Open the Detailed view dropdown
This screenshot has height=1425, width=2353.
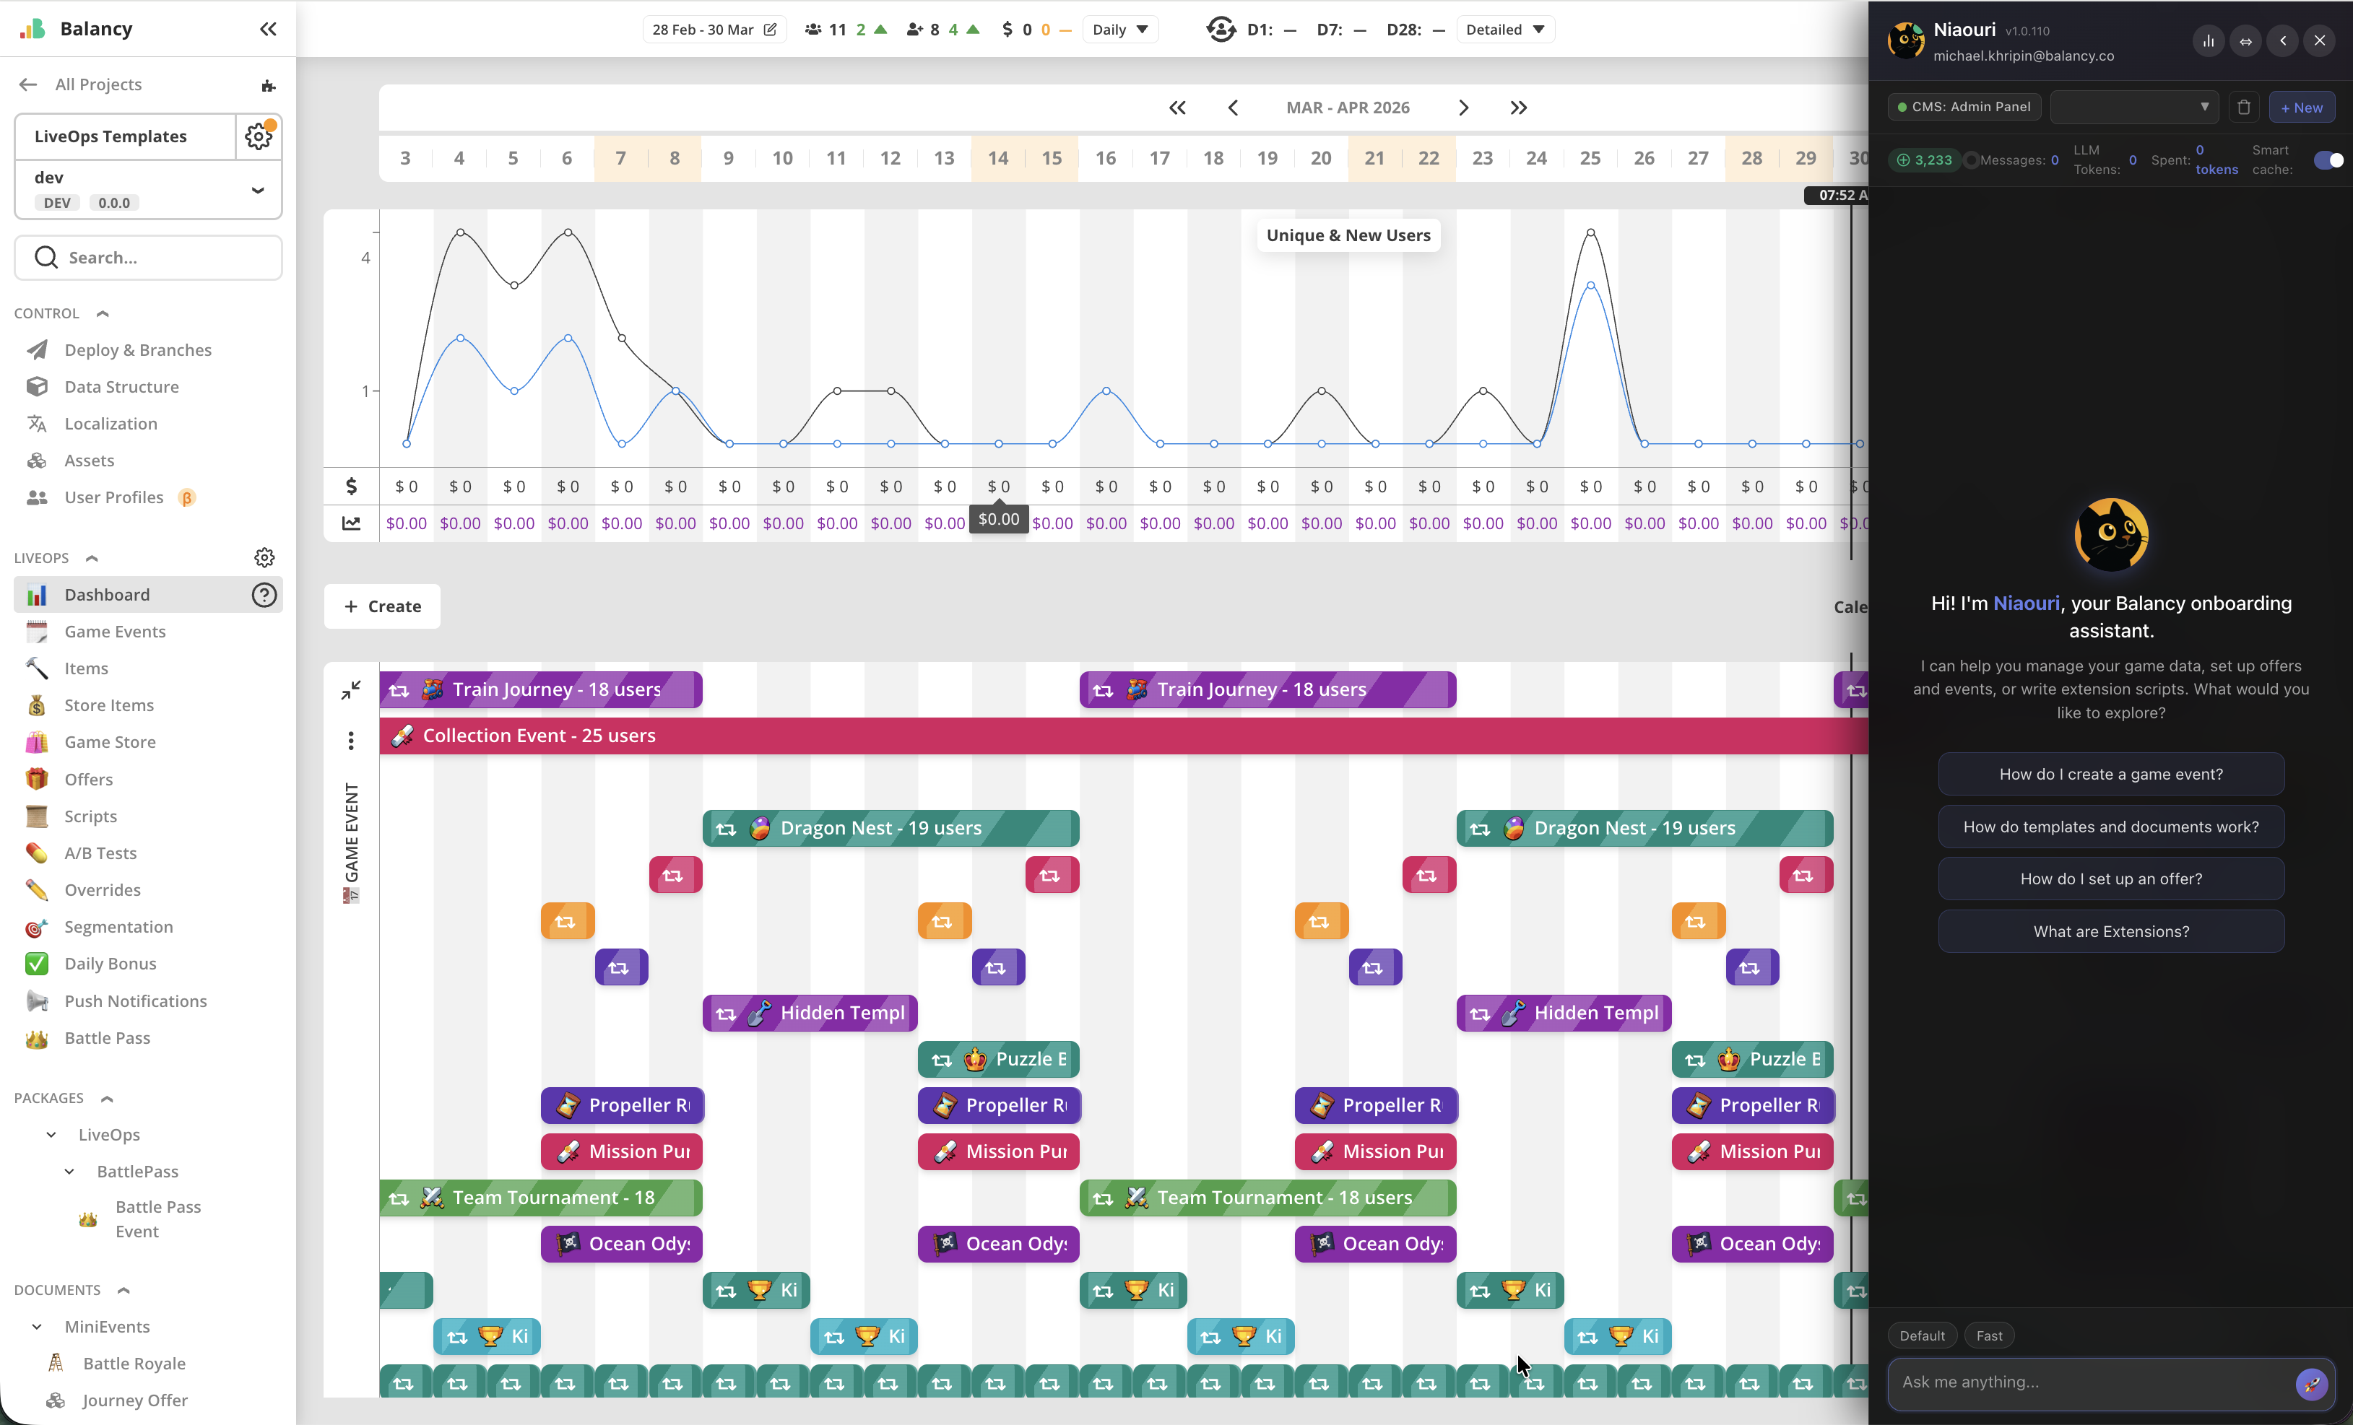(x=1505, y=30)
